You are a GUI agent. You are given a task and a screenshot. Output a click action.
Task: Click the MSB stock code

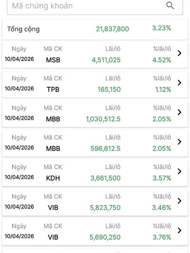click(53, 60)
